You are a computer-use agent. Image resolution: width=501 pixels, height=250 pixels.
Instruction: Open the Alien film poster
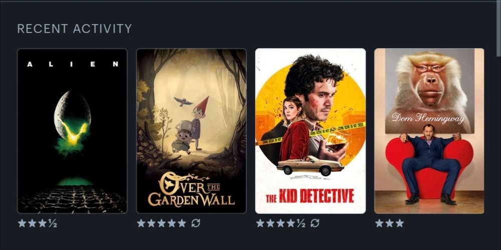coord(72,130)
